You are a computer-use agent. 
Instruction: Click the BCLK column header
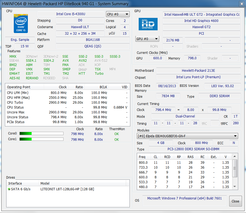96,87
